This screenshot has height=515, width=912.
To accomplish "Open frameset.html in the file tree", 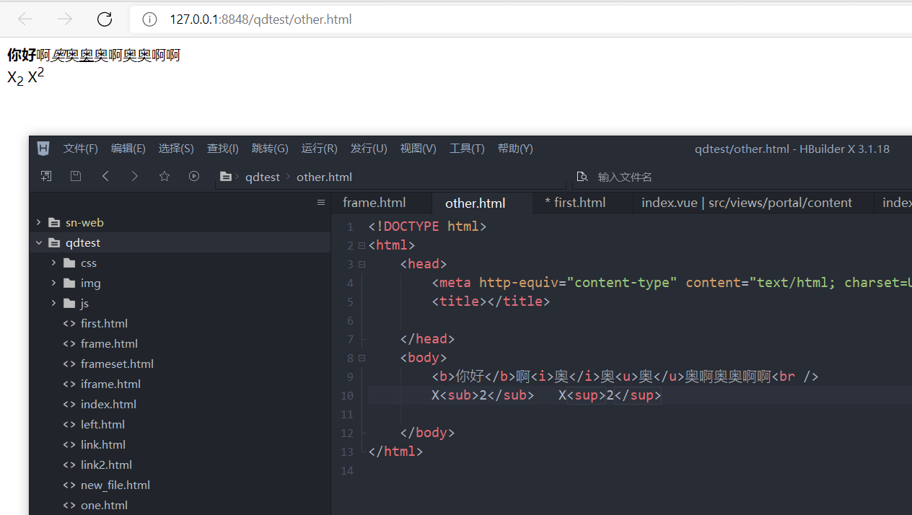I will click(117, 364).
